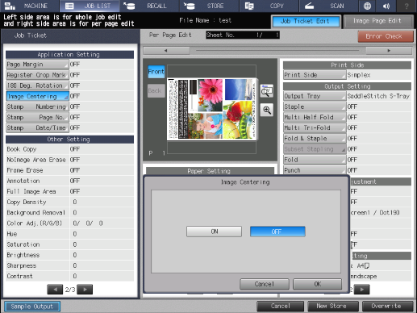This screenshot has width=417, height=313.
Task: Open the Stamp Numbering setting
Action: point(37,106)
